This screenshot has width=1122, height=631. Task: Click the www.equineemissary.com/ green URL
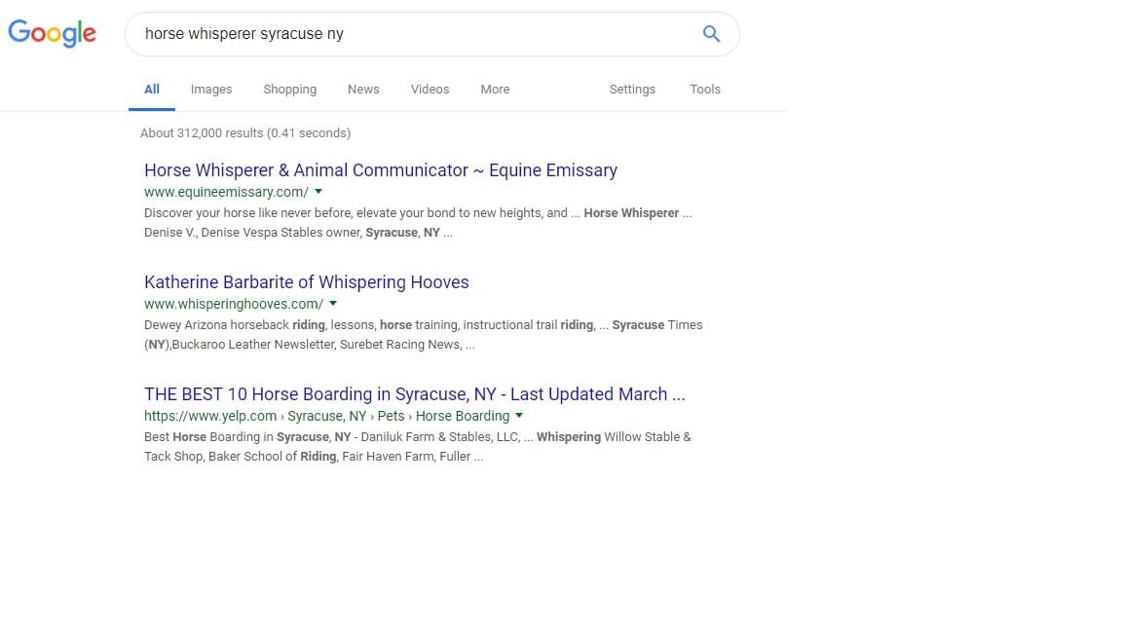pos(226,192)
